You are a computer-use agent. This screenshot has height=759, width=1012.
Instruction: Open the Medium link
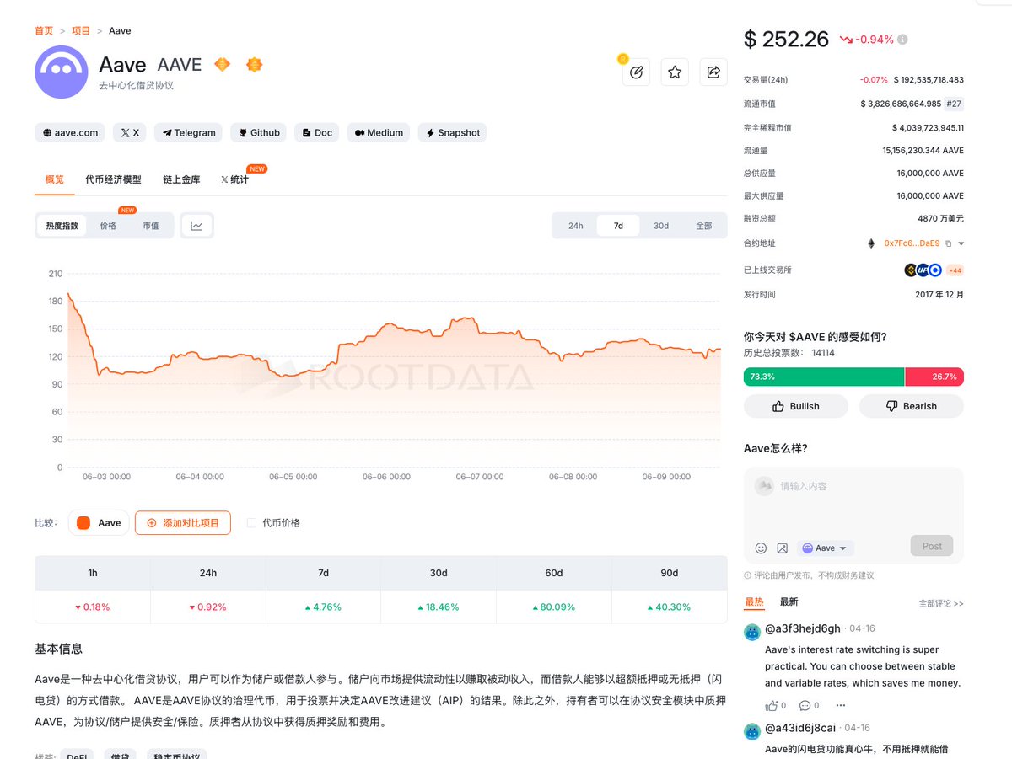[x=379, y=133]
